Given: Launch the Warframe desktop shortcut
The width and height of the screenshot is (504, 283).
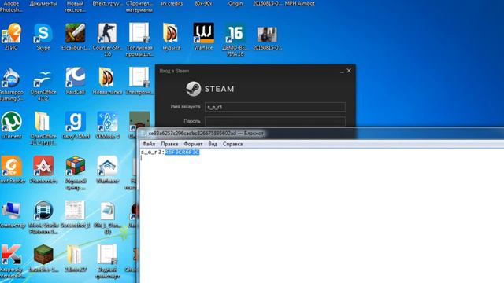Looking at the screenshot, I should pyautogui.click(x=107, y=166).
